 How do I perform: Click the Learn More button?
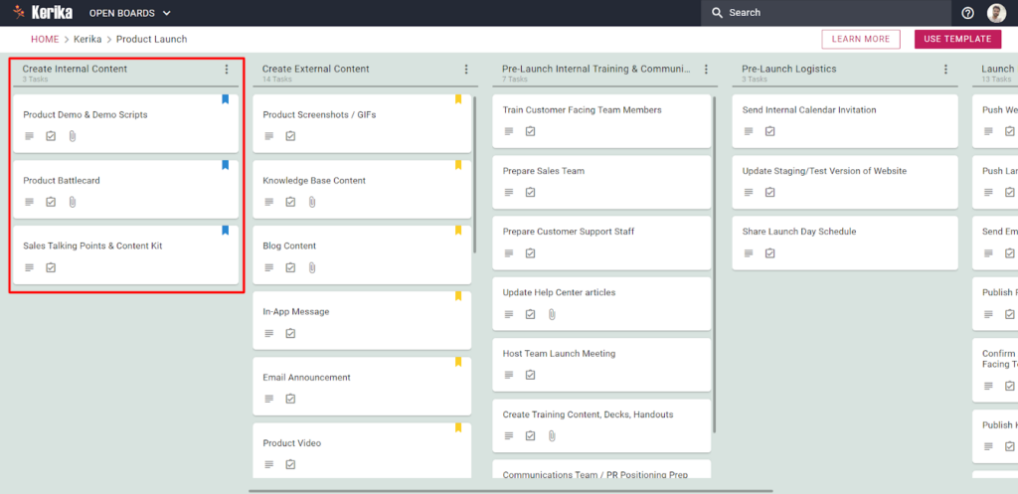(x=861, y=39)
